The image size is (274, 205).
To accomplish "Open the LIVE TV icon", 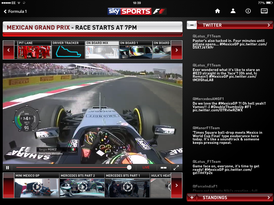I will tap(264, 11).
